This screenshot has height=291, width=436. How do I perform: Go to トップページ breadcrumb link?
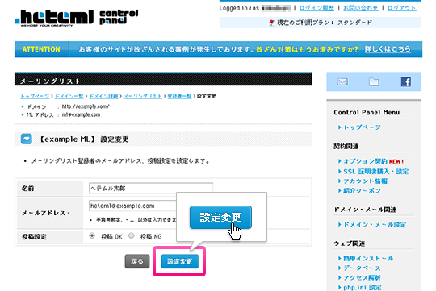coord(35,96)
